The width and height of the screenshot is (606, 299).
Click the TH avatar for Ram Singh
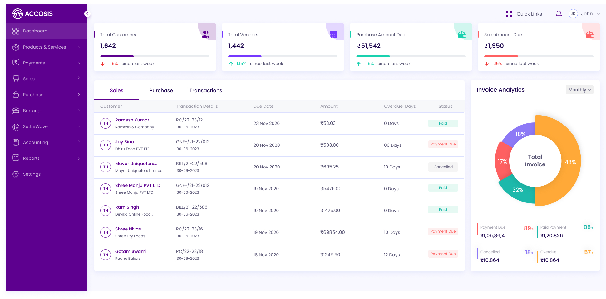click(106, 211)
